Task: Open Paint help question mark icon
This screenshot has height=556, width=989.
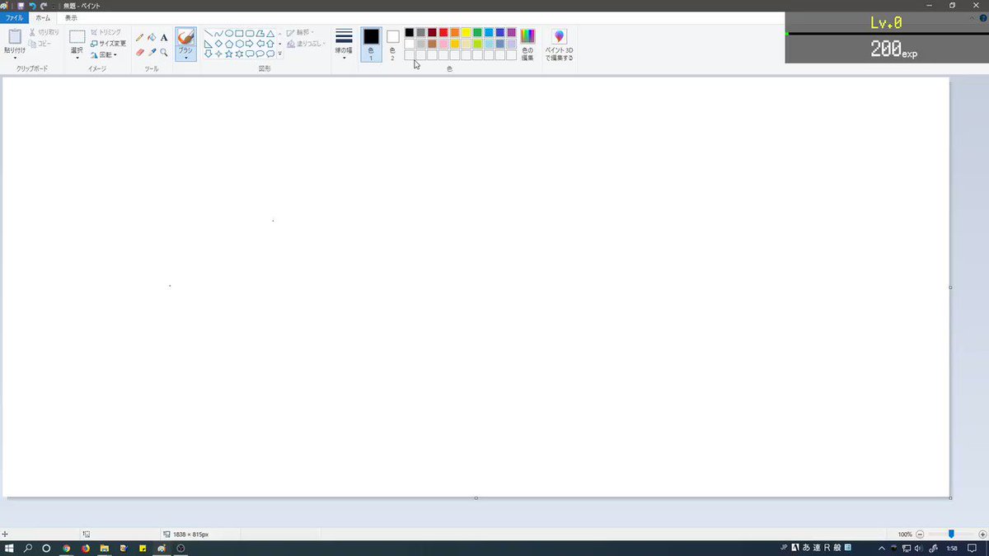Action: click(x=982, y=17)
